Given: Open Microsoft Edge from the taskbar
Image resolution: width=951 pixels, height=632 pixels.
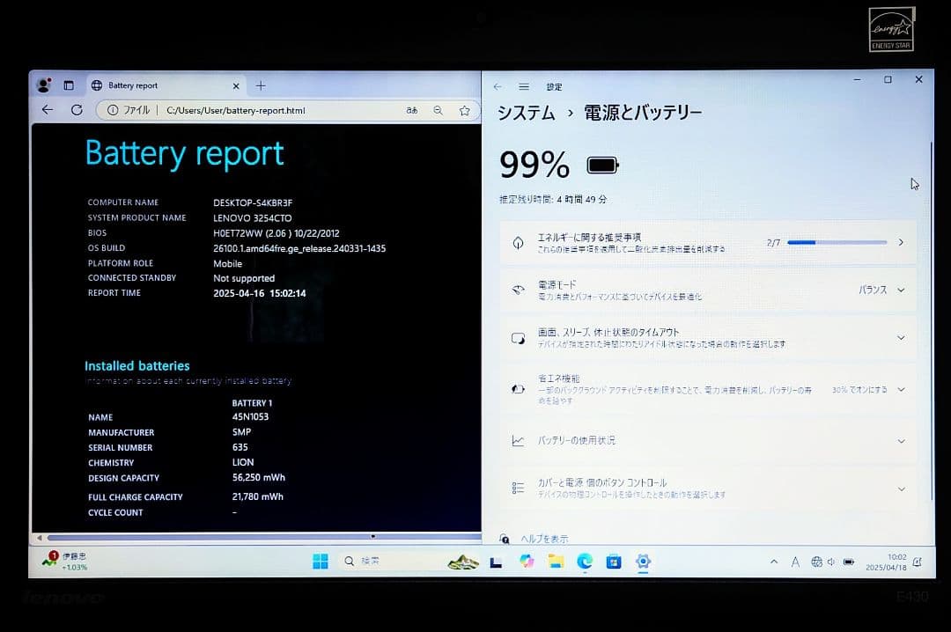Looking at the screenshot, I should [x=585, y=562].
